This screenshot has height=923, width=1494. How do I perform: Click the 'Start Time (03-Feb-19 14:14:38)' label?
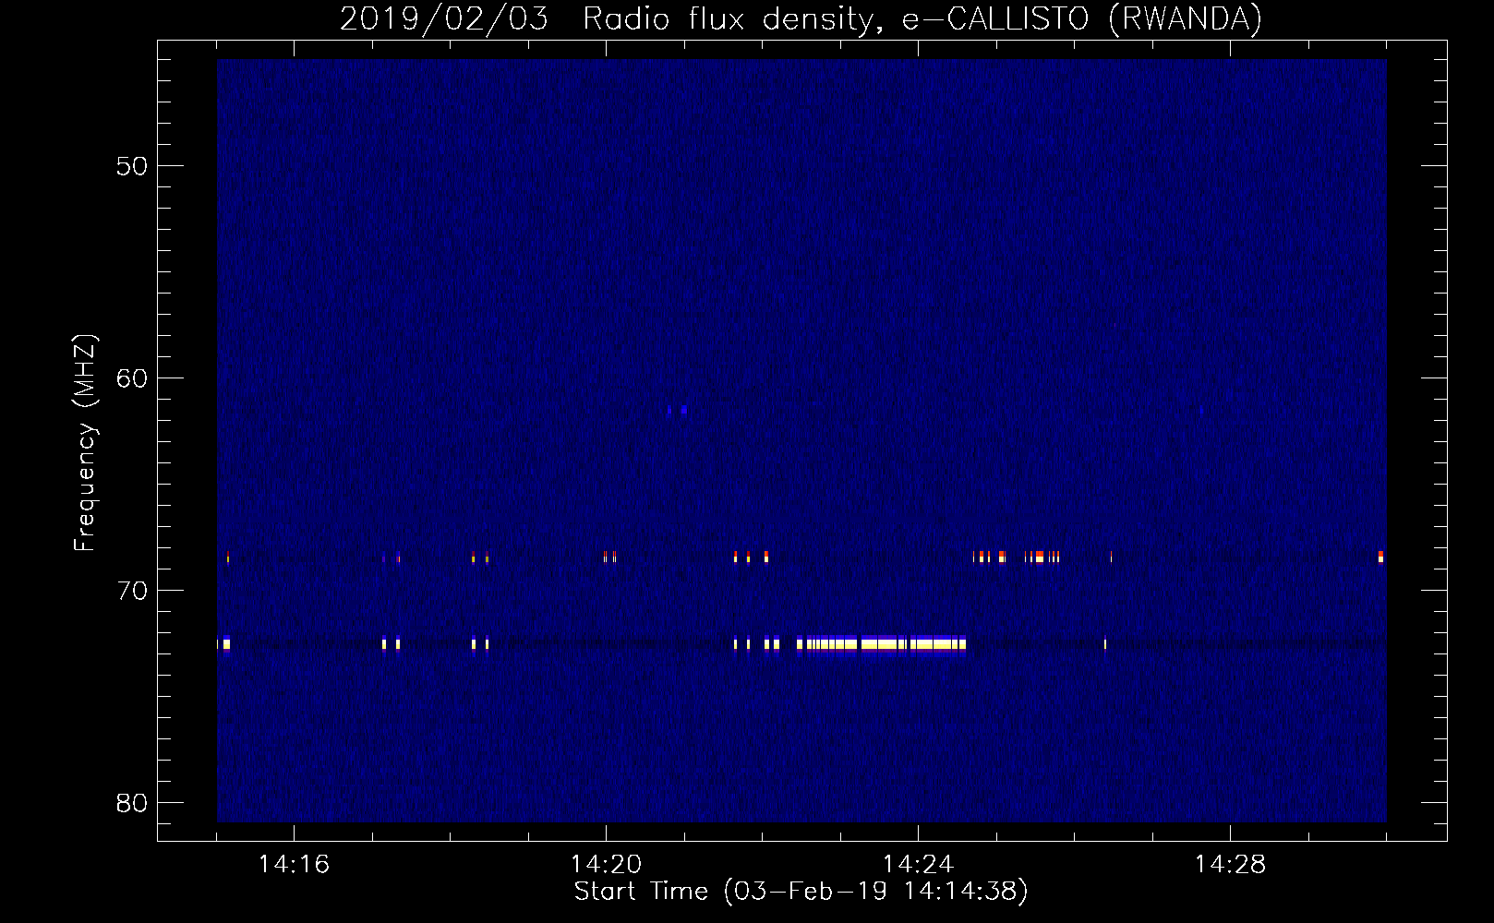point(801,892)
